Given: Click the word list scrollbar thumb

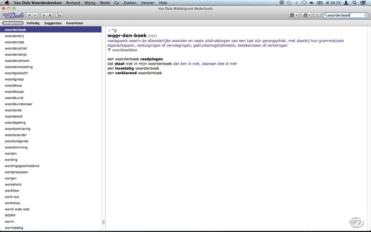Looking at the screenshot, I should (x=103, y=222).
